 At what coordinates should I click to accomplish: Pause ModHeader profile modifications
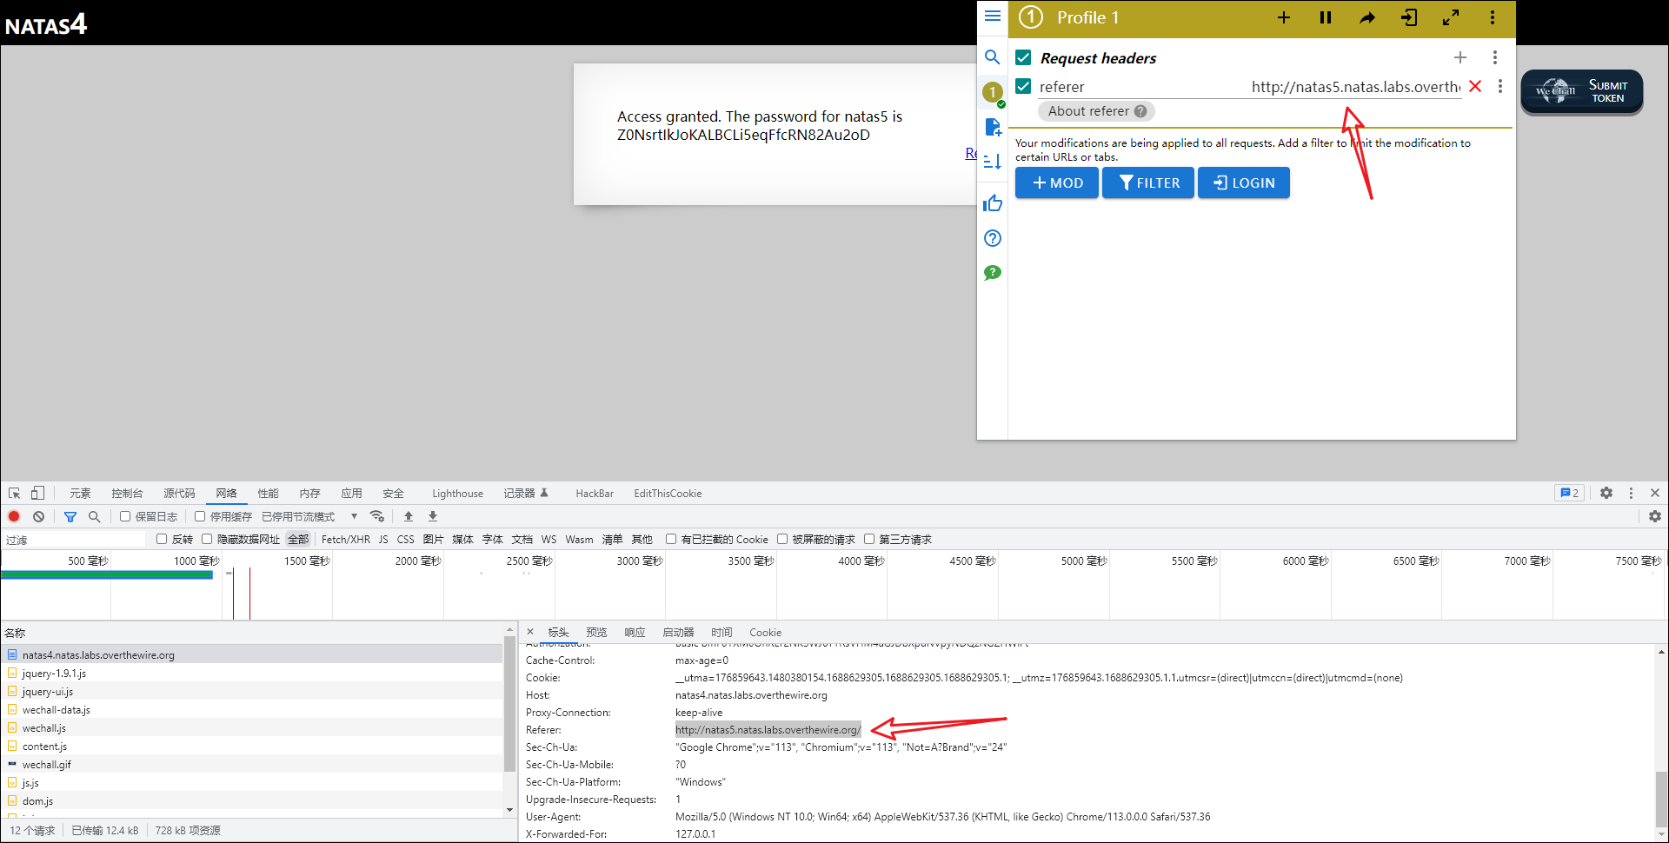1325,17
